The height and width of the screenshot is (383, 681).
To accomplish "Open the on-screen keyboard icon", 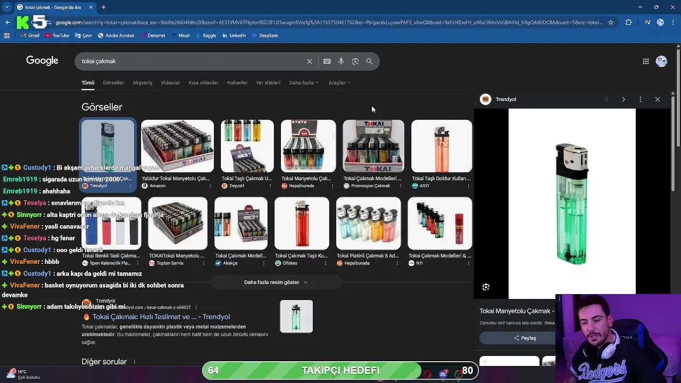I will point(327,61).
